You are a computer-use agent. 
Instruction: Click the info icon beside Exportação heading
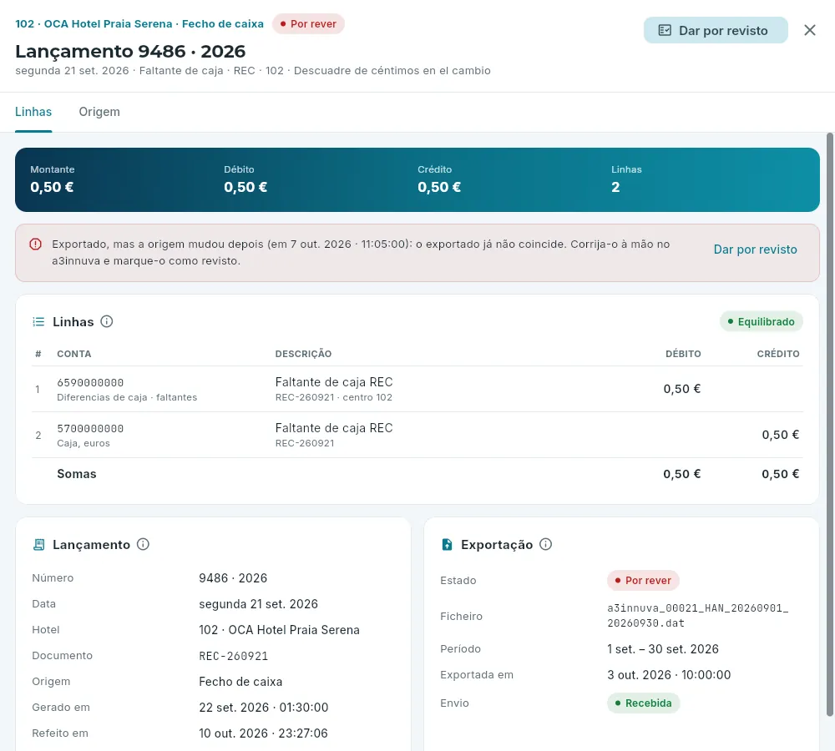click(x=545, y=544)
